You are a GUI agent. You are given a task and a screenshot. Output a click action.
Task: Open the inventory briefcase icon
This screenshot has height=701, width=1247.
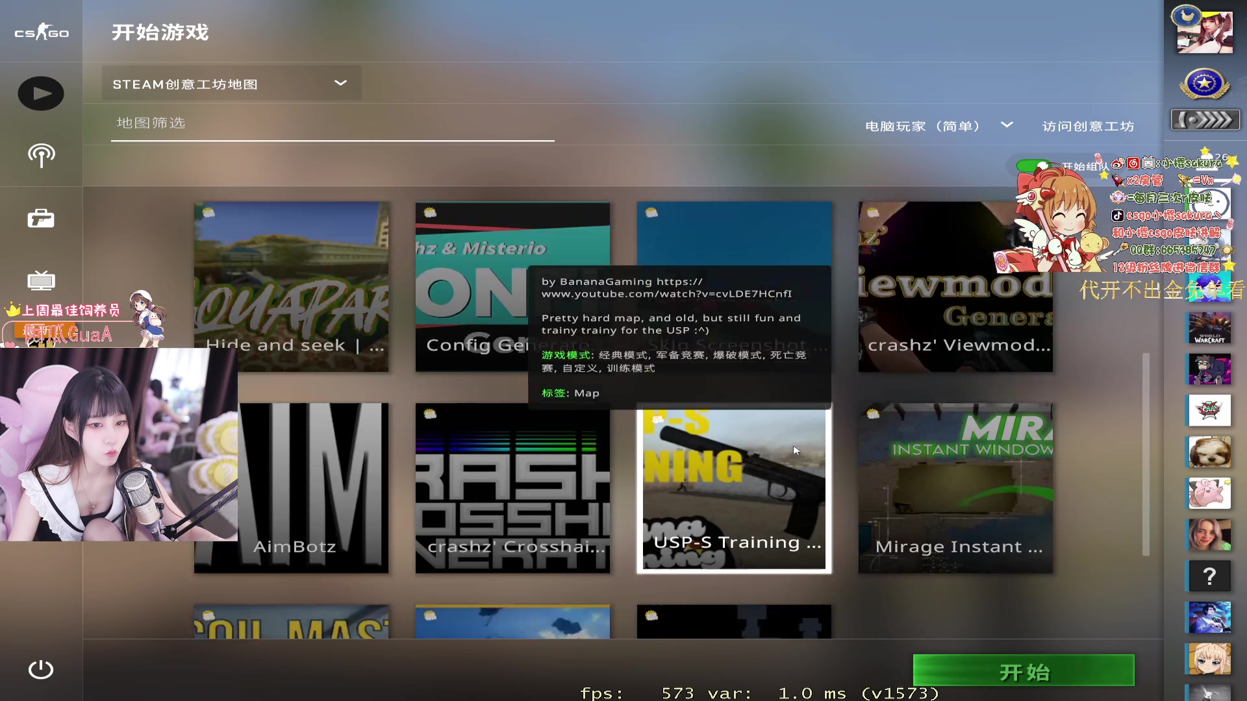tap(41, 219)
